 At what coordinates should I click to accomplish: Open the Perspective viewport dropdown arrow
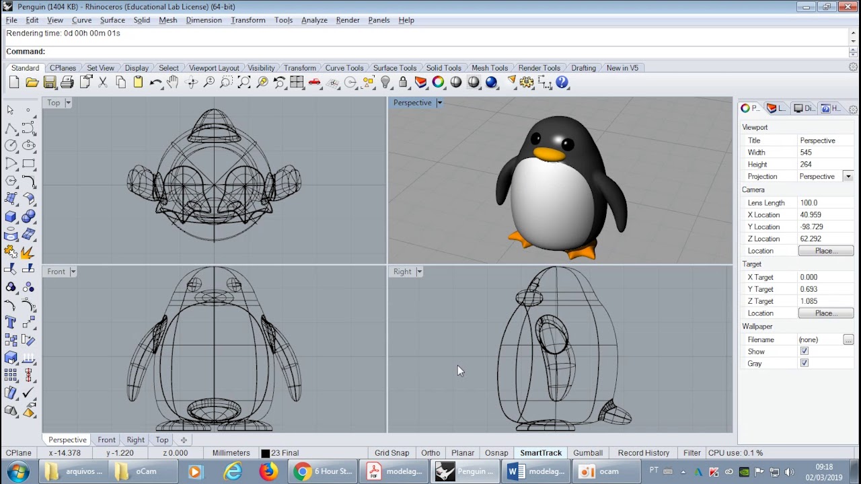[439, 103]
